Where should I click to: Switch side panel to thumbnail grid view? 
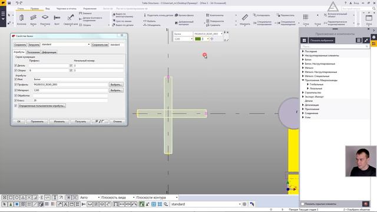point(304,40)
